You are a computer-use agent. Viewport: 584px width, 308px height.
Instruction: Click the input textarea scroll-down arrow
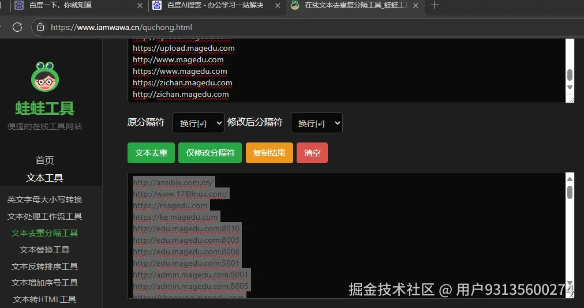[x=570, y=88]
